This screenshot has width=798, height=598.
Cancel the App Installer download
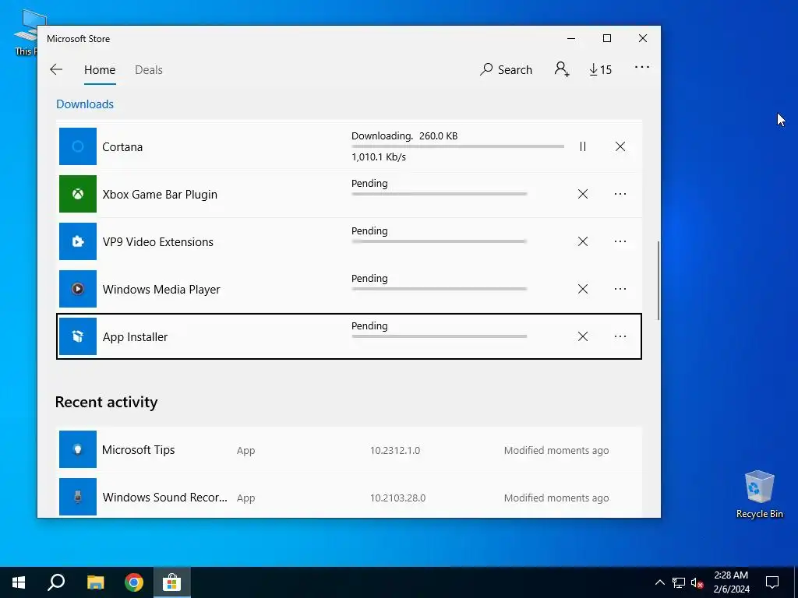click(583, 336)
